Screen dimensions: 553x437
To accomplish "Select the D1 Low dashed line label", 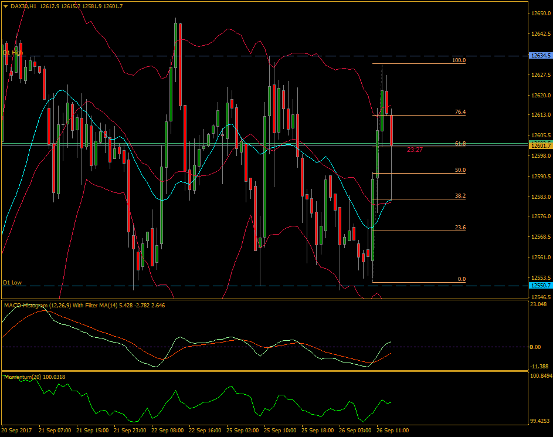I will tap(13, 282).
